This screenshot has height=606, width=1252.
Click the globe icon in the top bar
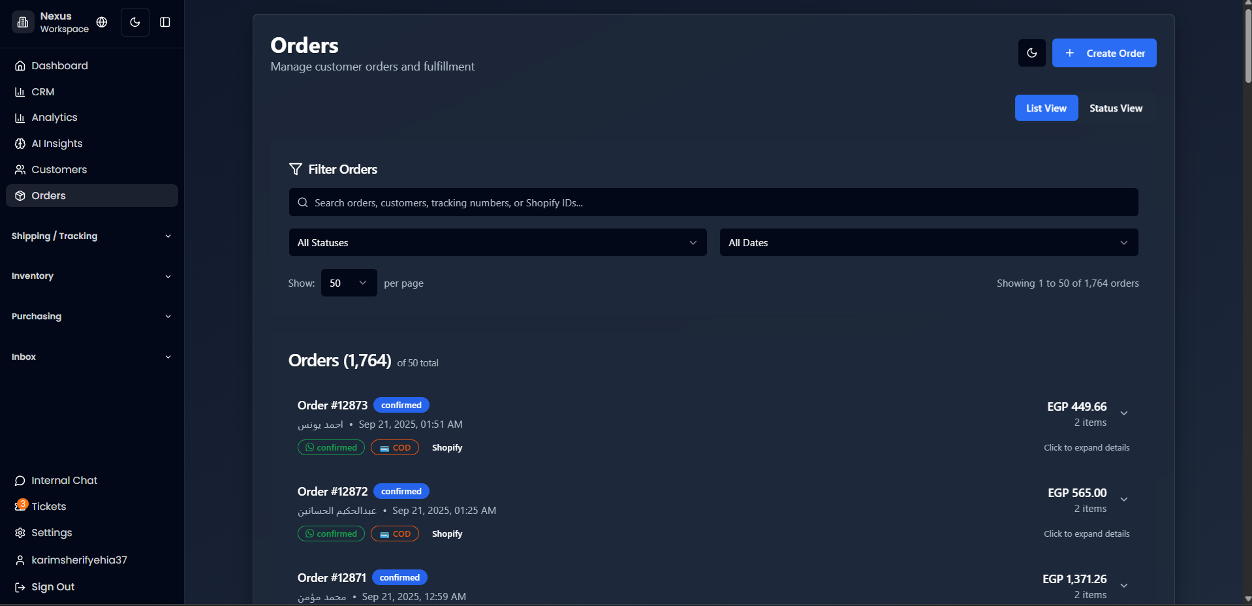point(101,22)
